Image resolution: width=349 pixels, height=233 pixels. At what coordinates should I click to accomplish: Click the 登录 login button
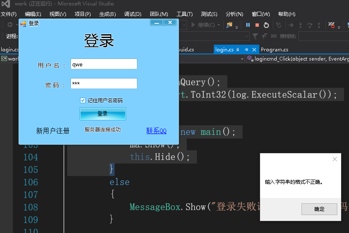point(103,114)
